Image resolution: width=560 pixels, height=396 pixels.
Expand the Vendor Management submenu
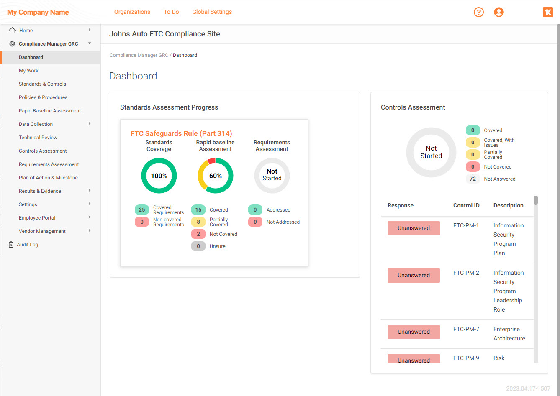pos(89,231)
